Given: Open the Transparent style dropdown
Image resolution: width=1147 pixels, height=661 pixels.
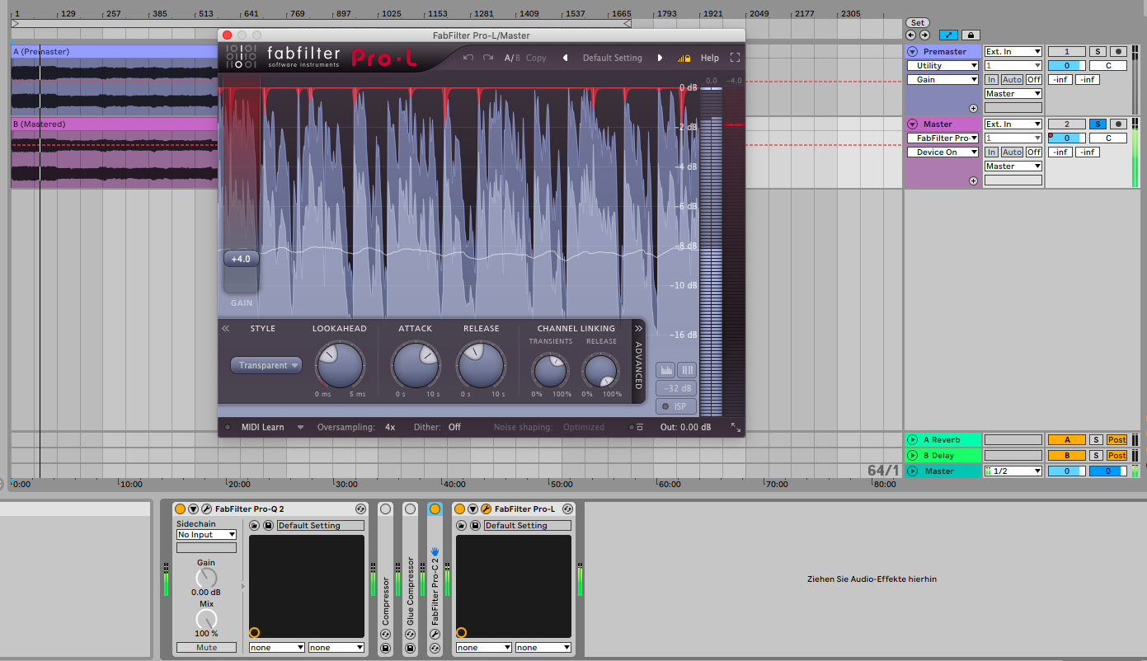Looking at the screenshot, I should point(266,365).
